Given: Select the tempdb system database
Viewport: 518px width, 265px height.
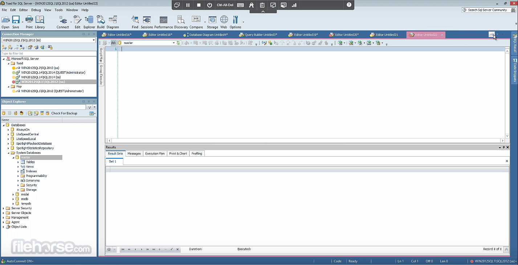Looking at the screenshot, I should click(26, 204).
